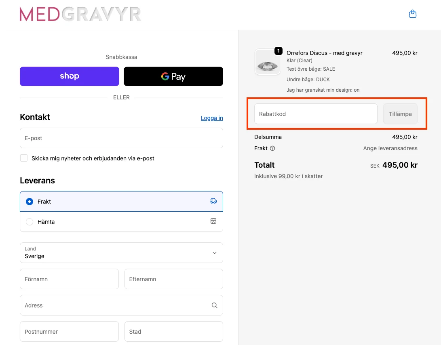Select the Frakt delivery radio option
This screenshot has width=441, height=345.
coord(30,202)
